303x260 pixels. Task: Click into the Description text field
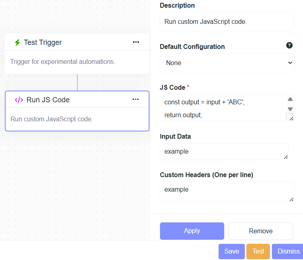(227, 21)
